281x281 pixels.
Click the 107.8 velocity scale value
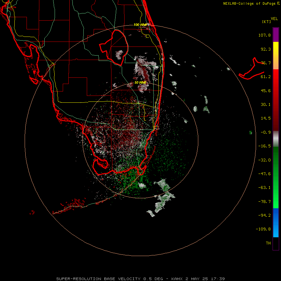[x=264, y=35]
